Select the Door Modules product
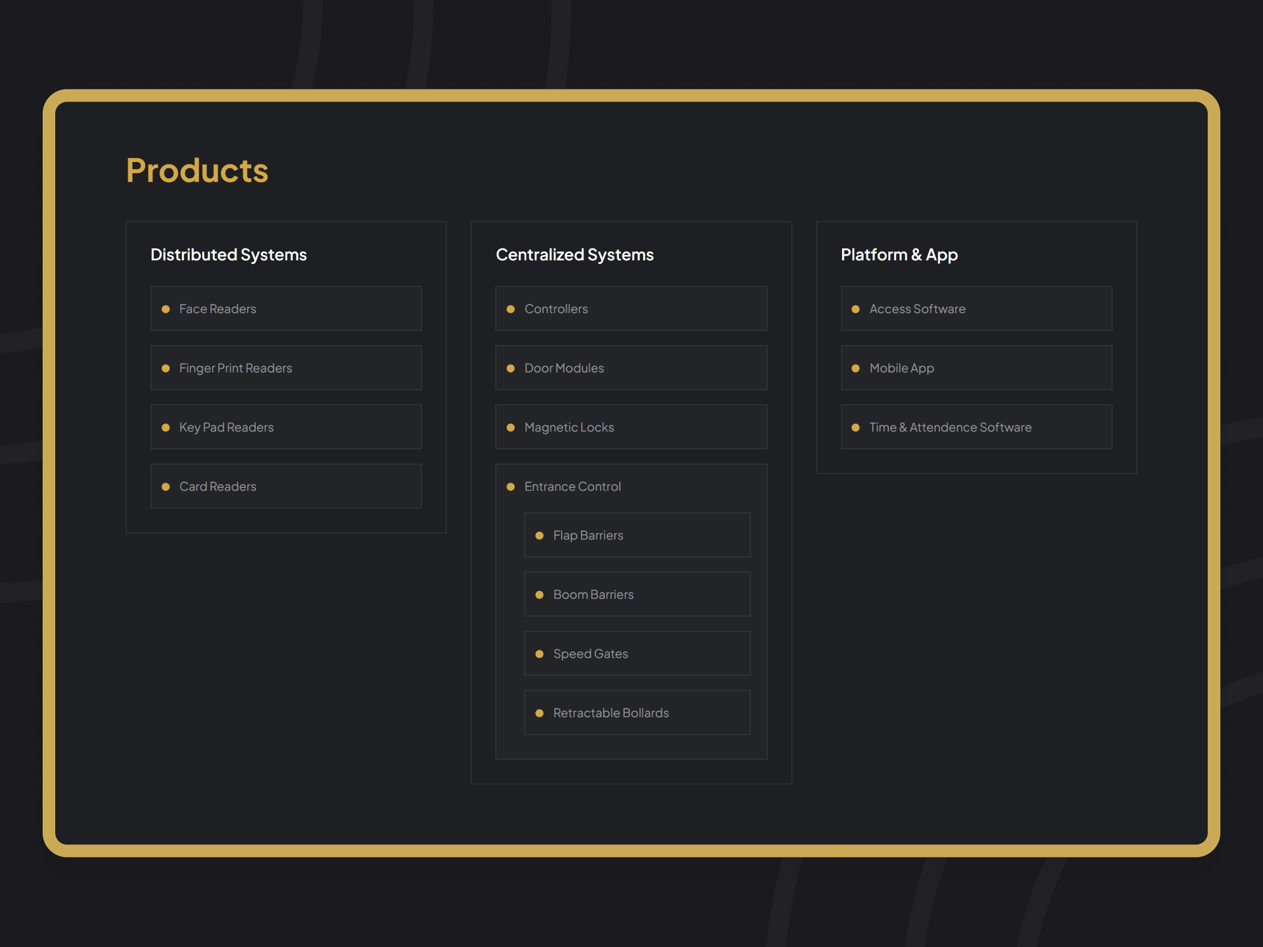Viewport: 1263px width, 947px height. (x=564, y=368)
